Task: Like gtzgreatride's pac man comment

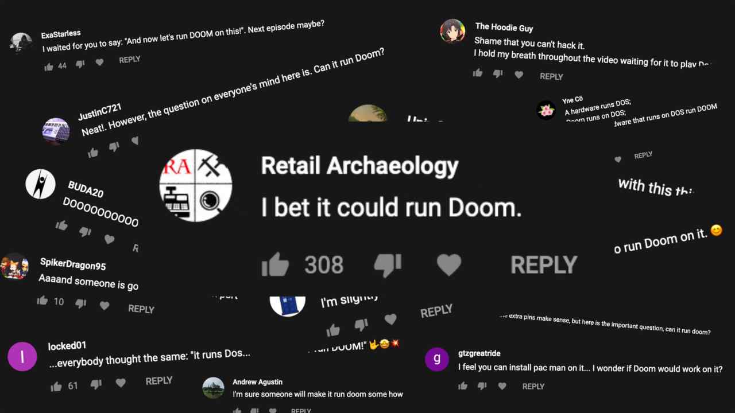Action: coord(463,386)
